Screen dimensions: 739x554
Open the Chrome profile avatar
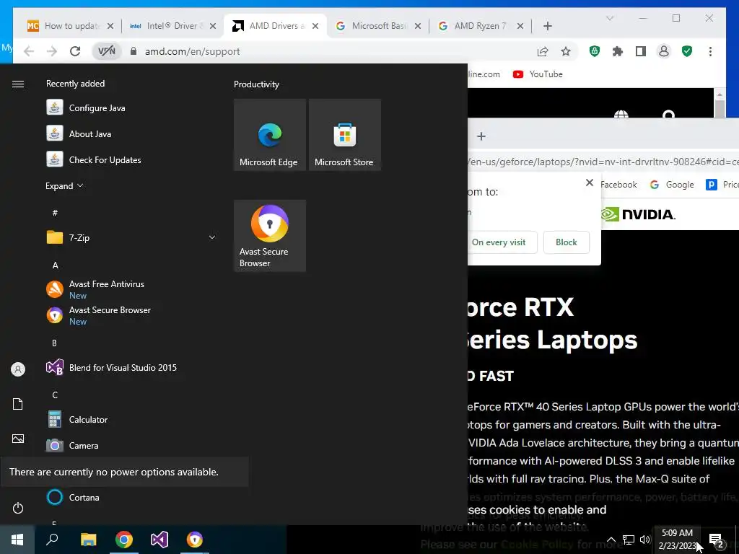click(664, 51)
